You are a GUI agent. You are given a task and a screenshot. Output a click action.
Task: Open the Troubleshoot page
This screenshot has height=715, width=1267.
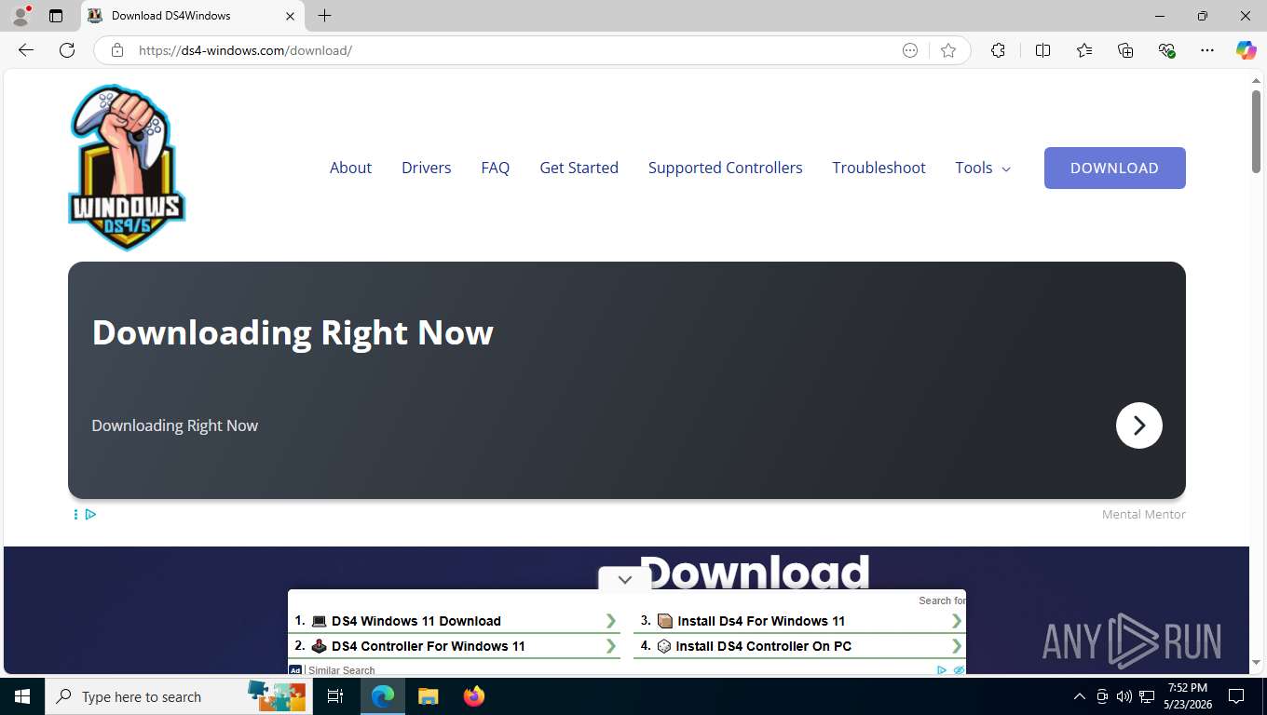click(x=879, y=168)
